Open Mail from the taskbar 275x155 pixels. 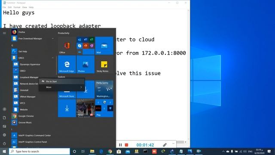[x=128, y=151]
